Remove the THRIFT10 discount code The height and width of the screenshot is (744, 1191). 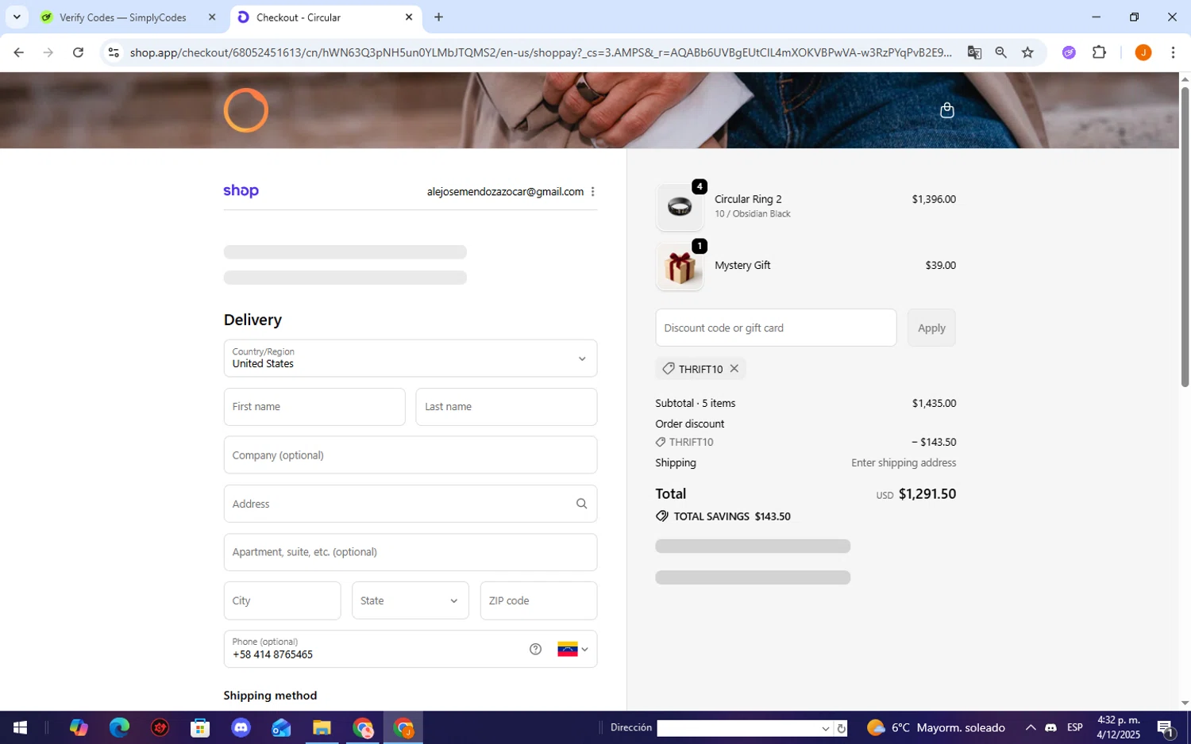pyautogui.click(x=734, y=369)
